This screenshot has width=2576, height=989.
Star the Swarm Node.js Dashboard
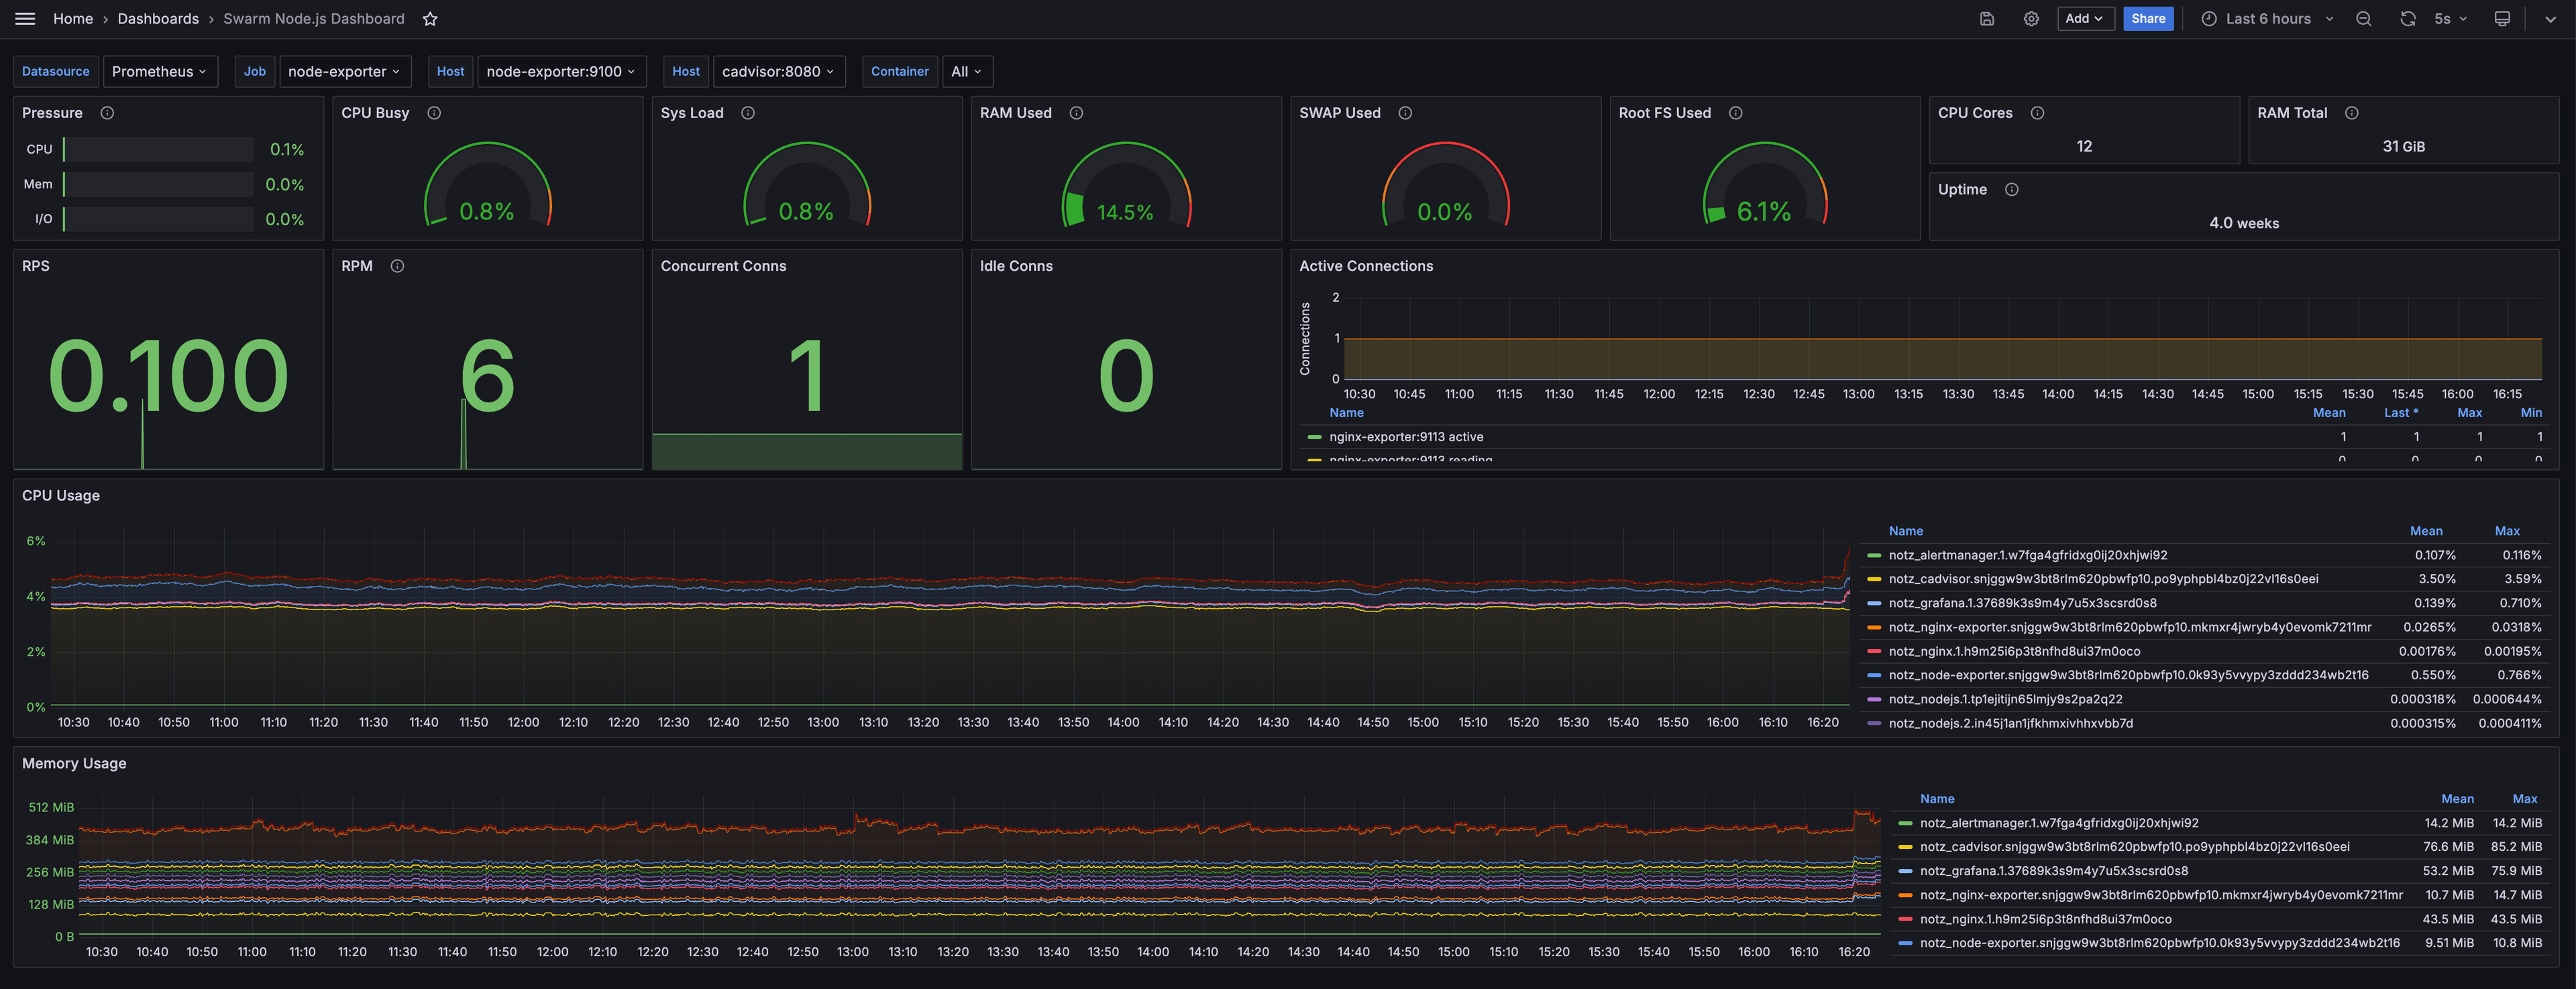(x=430, y=18)
